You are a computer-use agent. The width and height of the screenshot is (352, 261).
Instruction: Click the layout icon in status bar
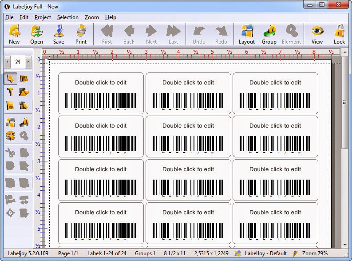coord(237,253)
